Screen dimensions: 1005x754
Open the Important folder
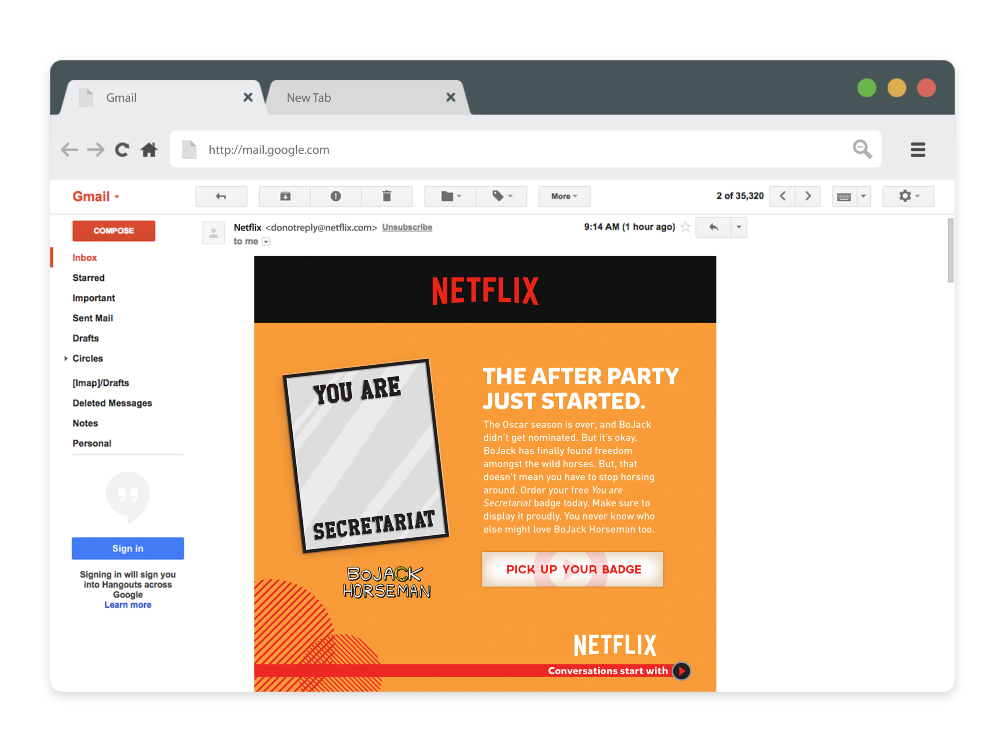click(94, 298)
